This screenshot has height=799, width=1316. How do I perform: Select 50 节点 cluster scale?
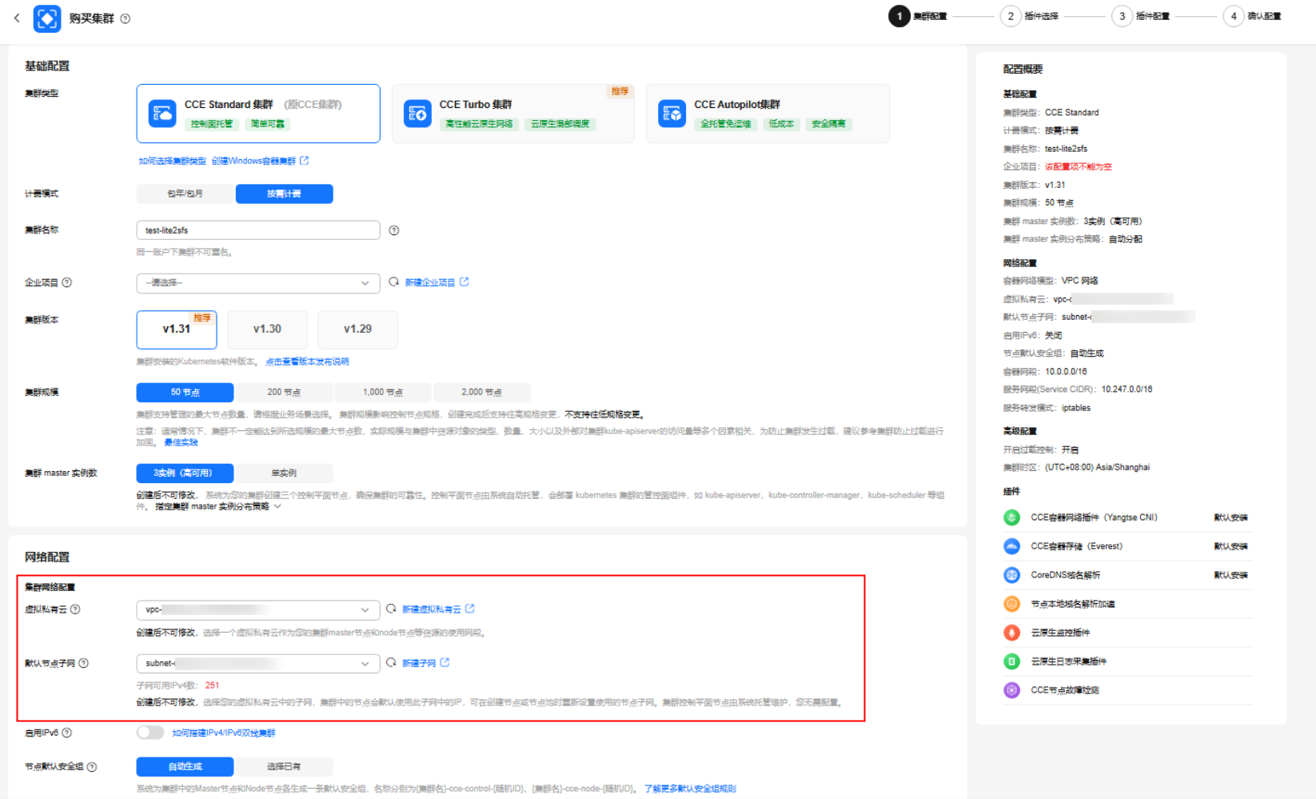[x=185, y=392]
